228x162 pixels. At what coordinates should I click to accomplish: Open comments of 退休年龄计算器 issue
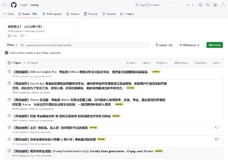[x=217, y=139]
